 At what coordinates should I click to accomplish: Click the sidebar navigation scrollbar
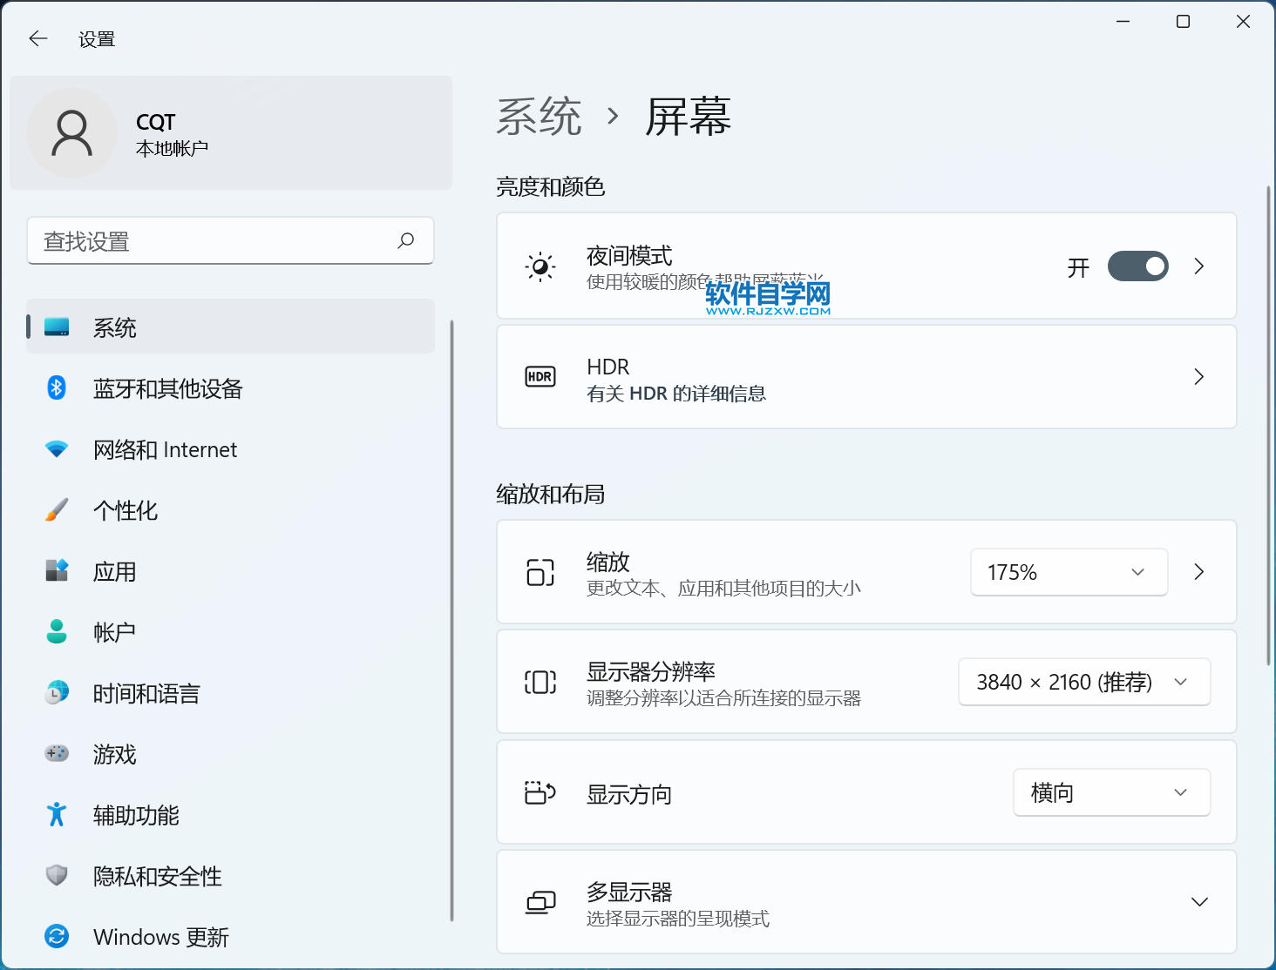tap(451, 621)
